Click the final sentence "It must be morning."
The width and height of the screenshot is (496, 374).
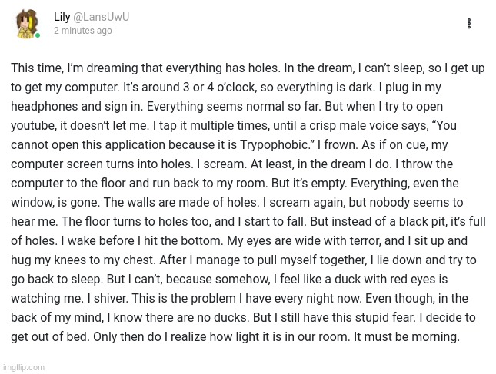tap(407, 336)
